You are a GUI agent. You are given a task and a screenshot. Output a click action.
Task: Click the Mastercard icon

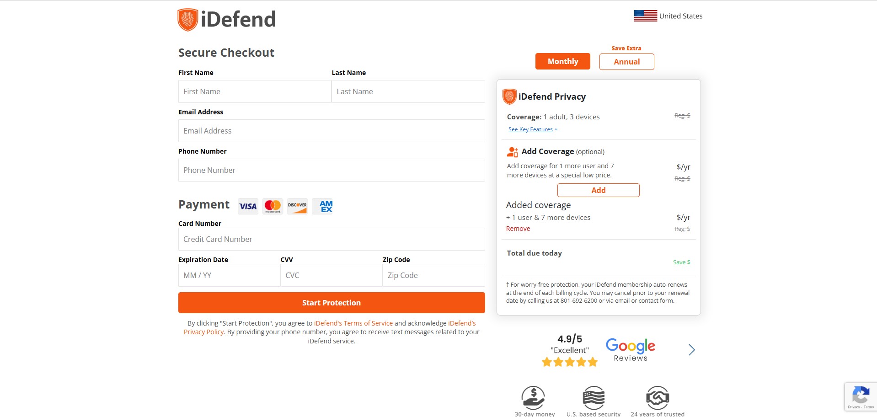273,206
